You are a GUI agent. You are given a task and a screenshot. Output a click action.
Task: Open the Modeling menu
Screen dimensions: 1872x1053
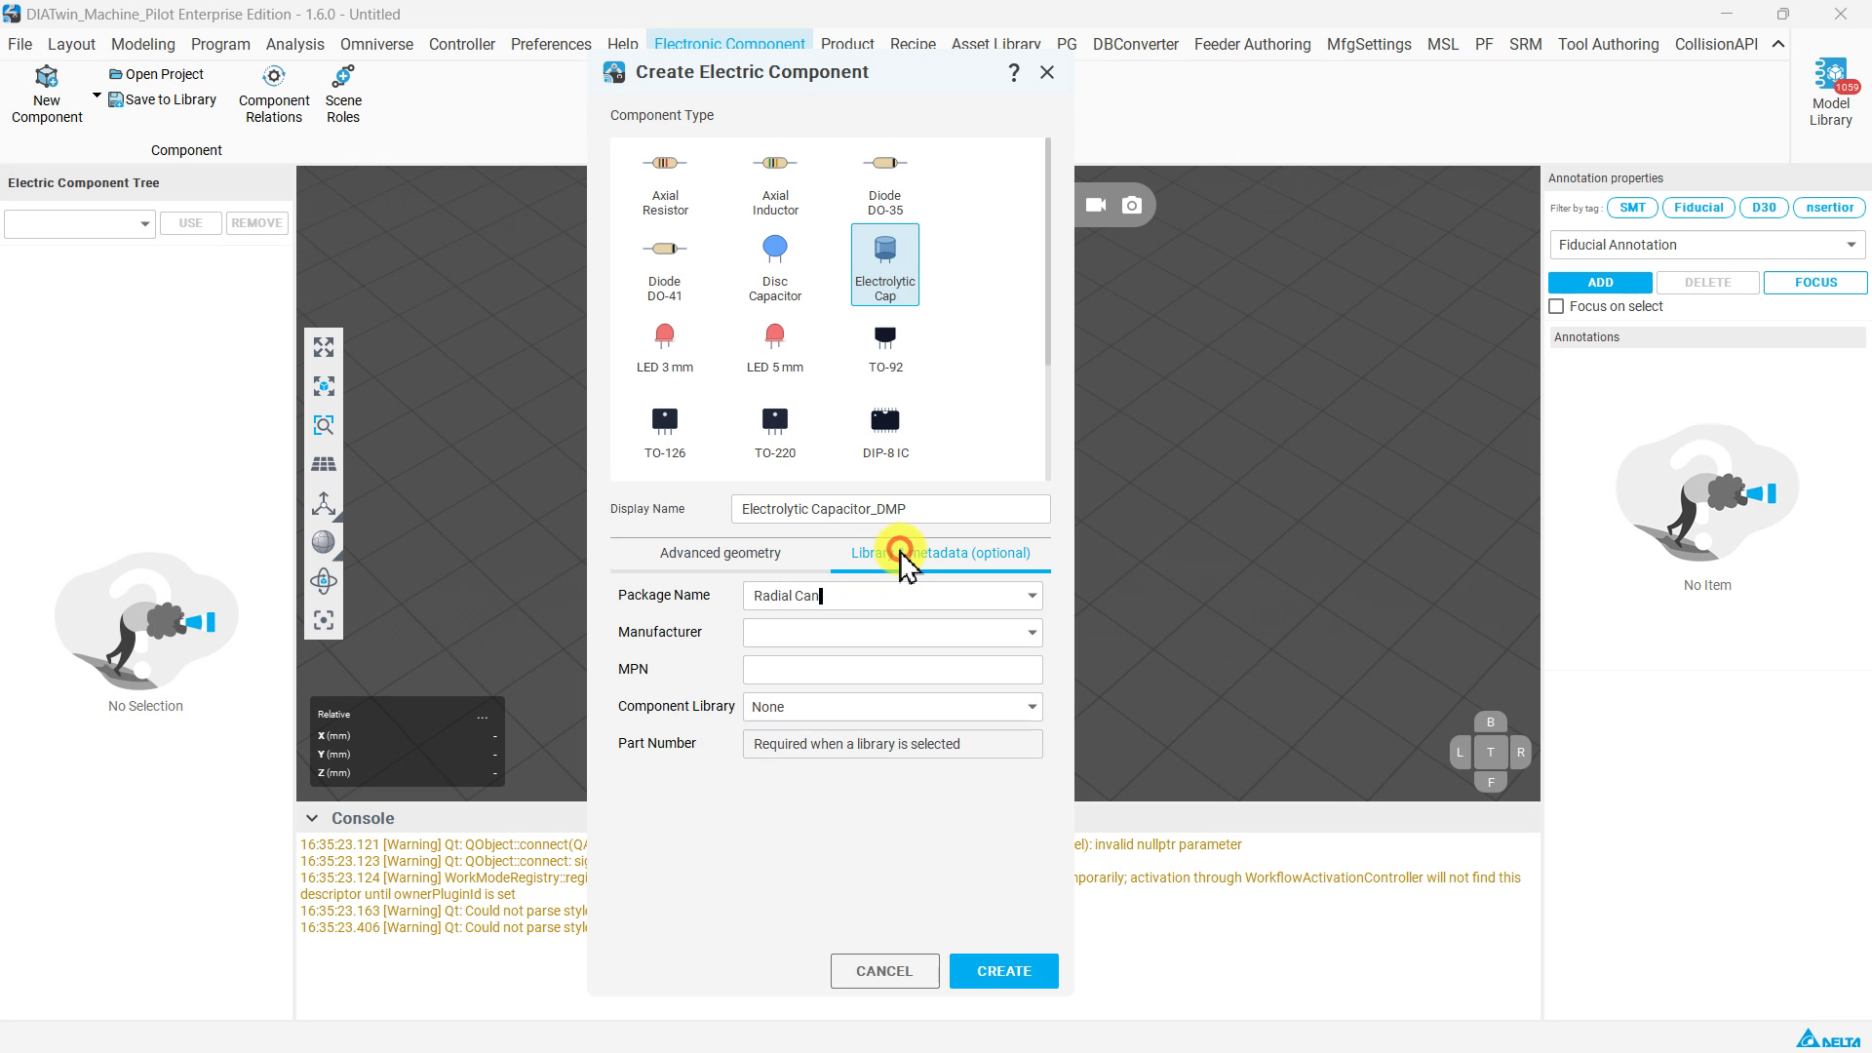click(x=143, y=44)
